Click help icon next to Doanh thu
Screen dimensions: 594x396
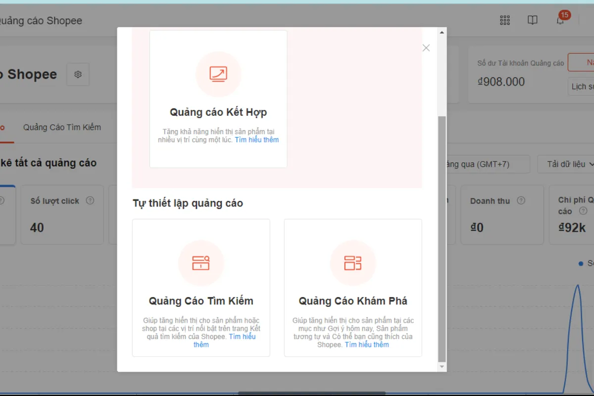[x=521, y=200]
